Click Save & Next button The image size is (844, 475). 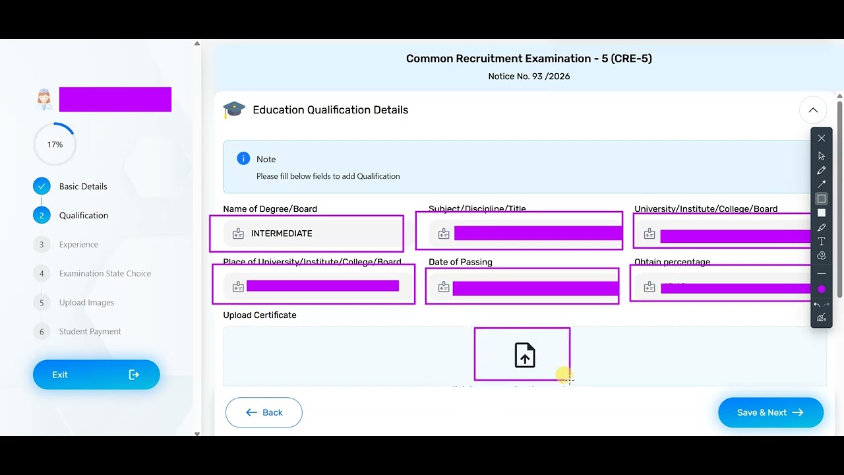771,412
